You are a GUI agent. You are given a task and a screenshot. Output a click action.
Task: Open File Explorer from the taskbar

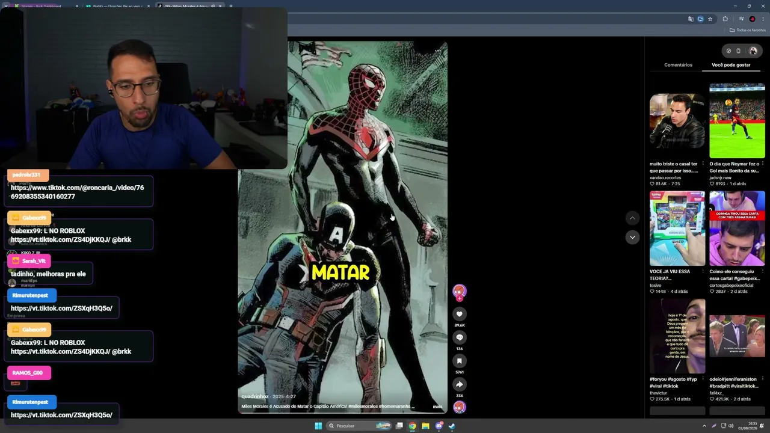[x=425, y=426]
